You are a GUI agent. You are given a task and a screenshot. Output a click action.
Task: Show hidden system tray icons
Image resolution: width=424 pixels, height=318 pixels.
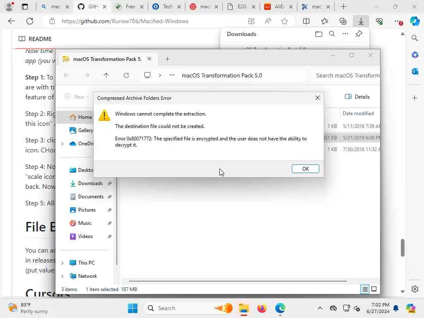tap(320, 308)
